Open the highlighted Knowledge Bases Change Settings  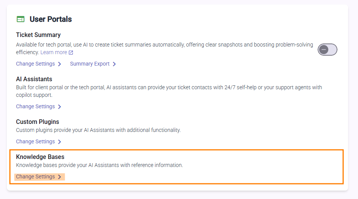pyautogui.click(x=35, y=177)
